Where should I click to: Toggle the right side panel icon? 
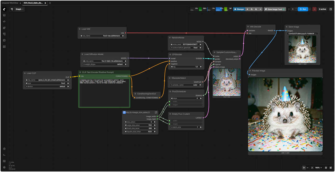click(331, 9)
